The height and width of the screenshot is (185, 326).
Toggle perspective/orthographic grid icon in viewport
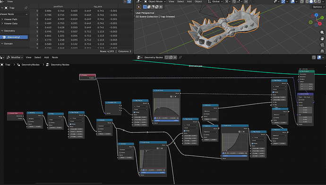[x=322, y=51]
